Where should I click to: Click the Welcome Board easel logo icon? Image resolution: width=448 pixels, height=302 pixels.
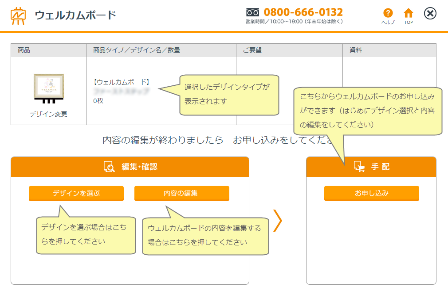[x=18, y=15]
